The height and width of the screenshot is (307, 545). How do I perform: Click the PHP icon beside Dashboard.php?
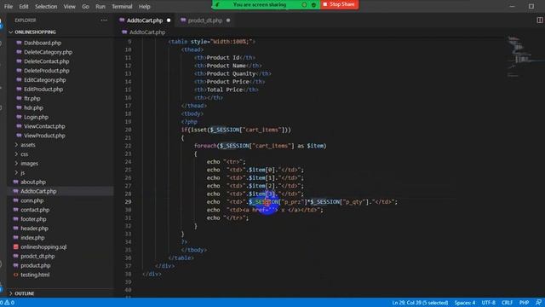click(19, 43)
